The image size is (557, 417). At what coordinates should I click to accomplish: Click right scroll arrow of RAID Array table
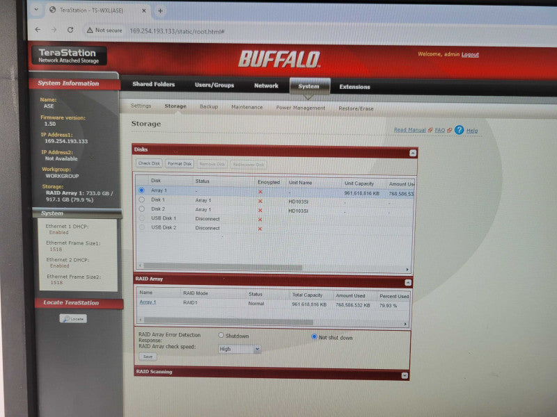click(x=405, y=324)
